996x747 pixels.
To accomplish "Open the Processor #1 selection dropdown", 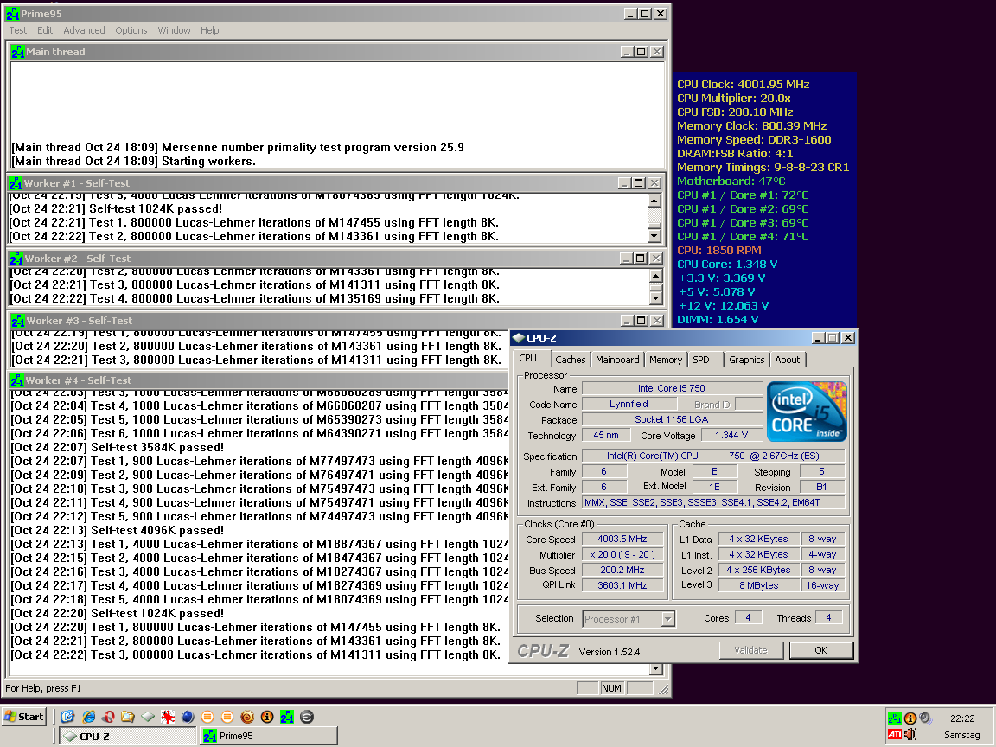I will tap(667, 618).
